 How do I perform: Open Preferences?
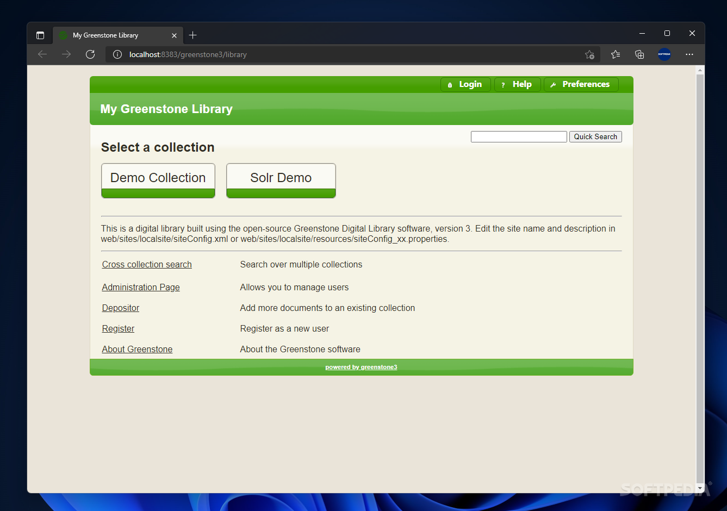(x=581, y=84)
